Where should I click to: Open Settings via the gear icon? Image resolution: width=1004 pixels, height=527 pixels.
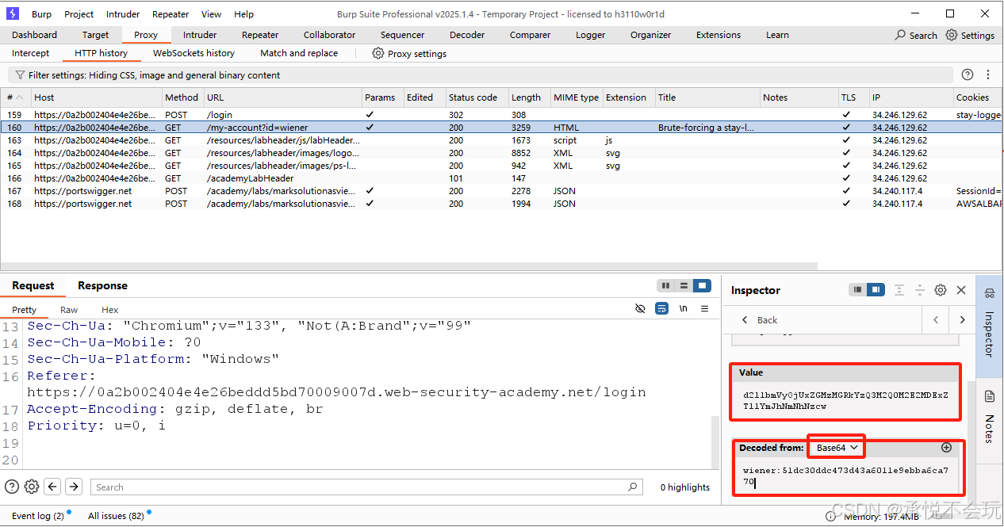coord(952,35)
